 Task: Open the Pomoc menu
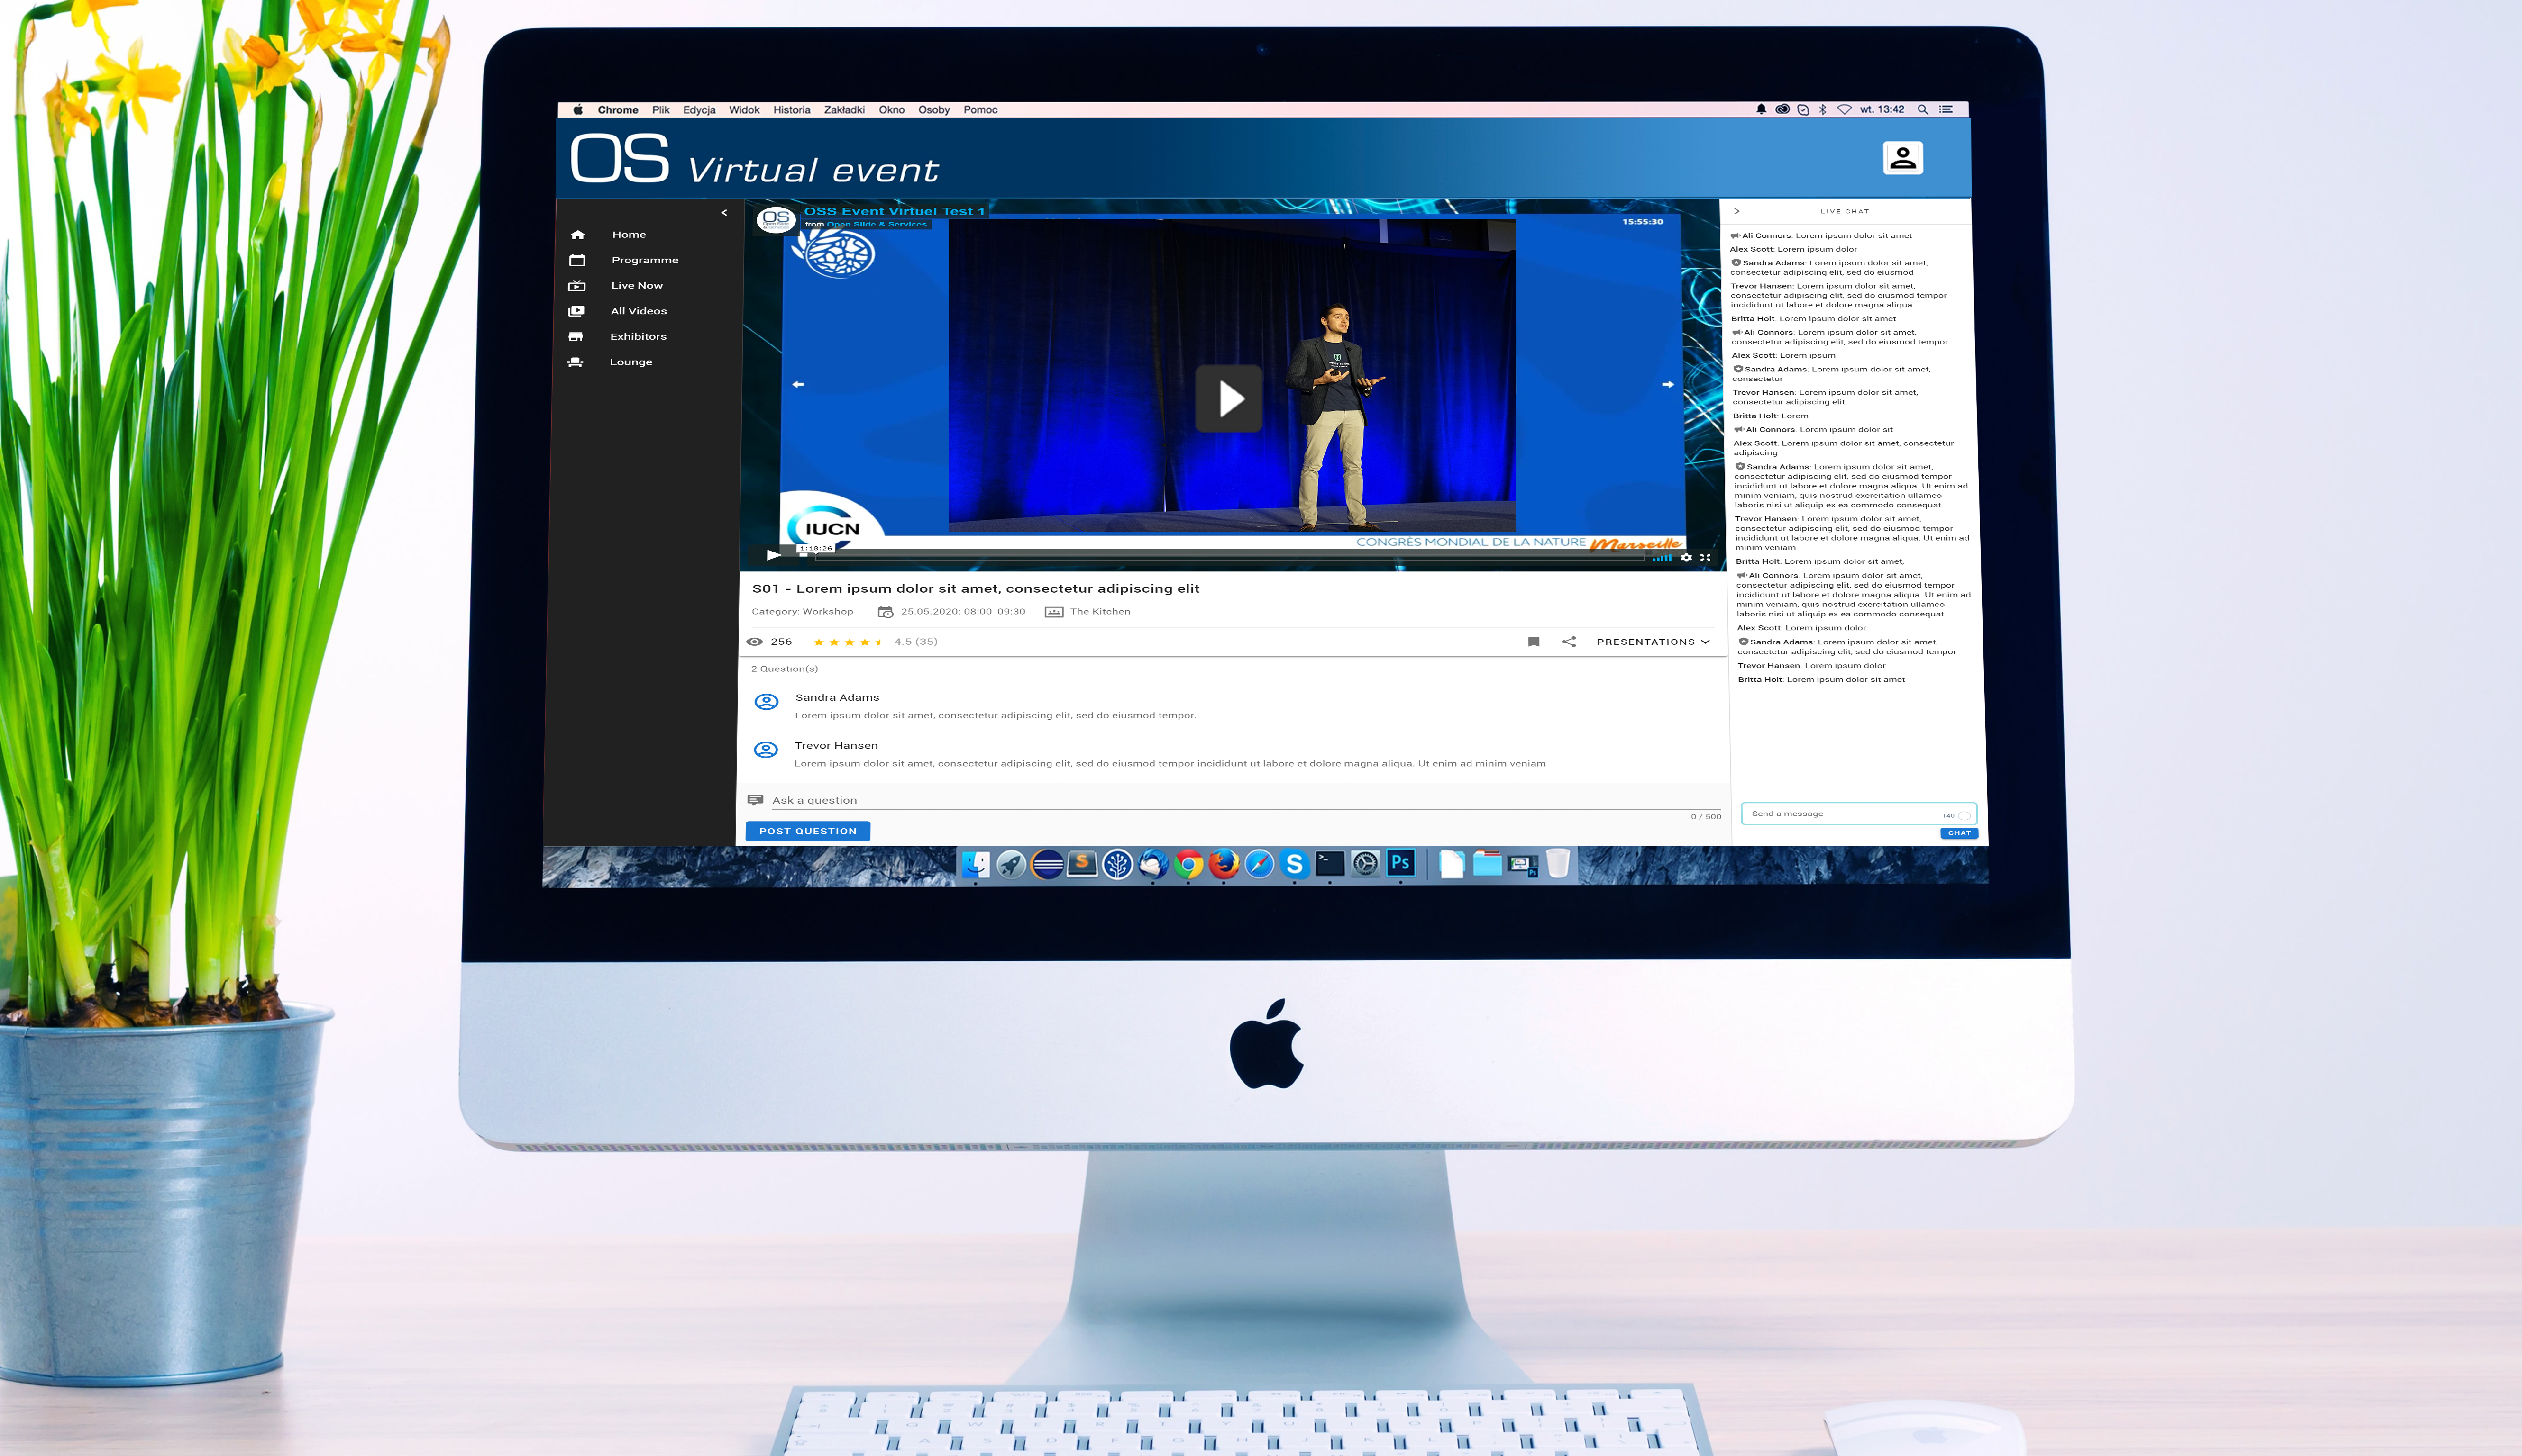[980, 110]
